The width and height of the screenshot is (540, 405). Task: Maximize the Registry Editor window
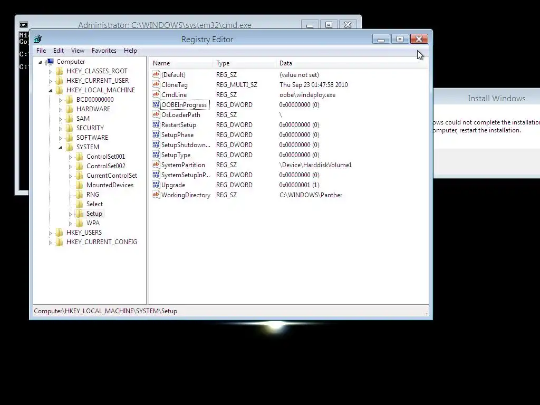point(400,39)
